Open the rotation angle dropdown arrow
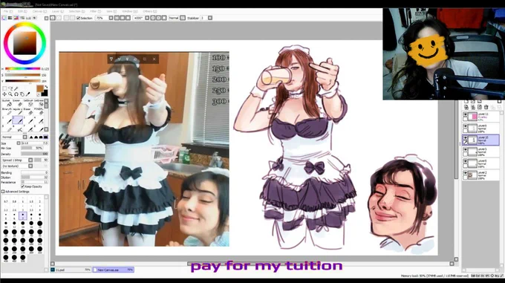The height and width of the screenshot is (283, 505). 147,18
